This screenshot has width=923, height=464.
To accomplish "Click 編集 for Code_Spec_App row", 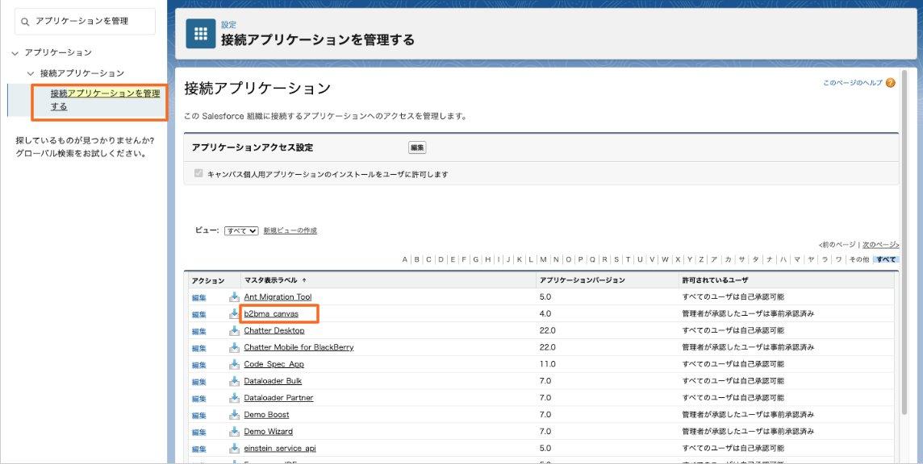I will [199, 365].
